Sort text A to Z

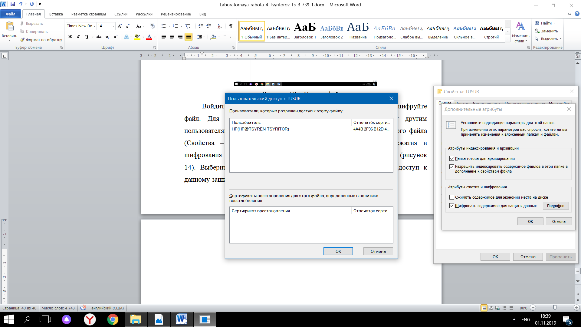(x=220, y=26)
